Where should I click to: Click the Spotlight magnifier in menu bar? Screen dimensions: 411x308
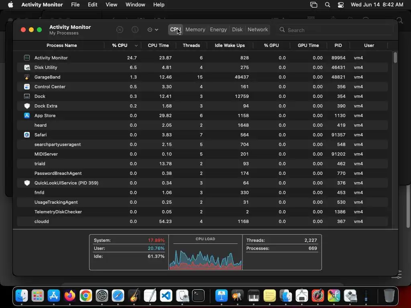(x=328, y=5)
